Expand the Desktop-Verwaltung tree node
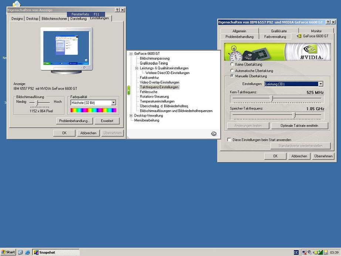The height and width of the screenshot is (256, 341). click(x=131, y=115)
